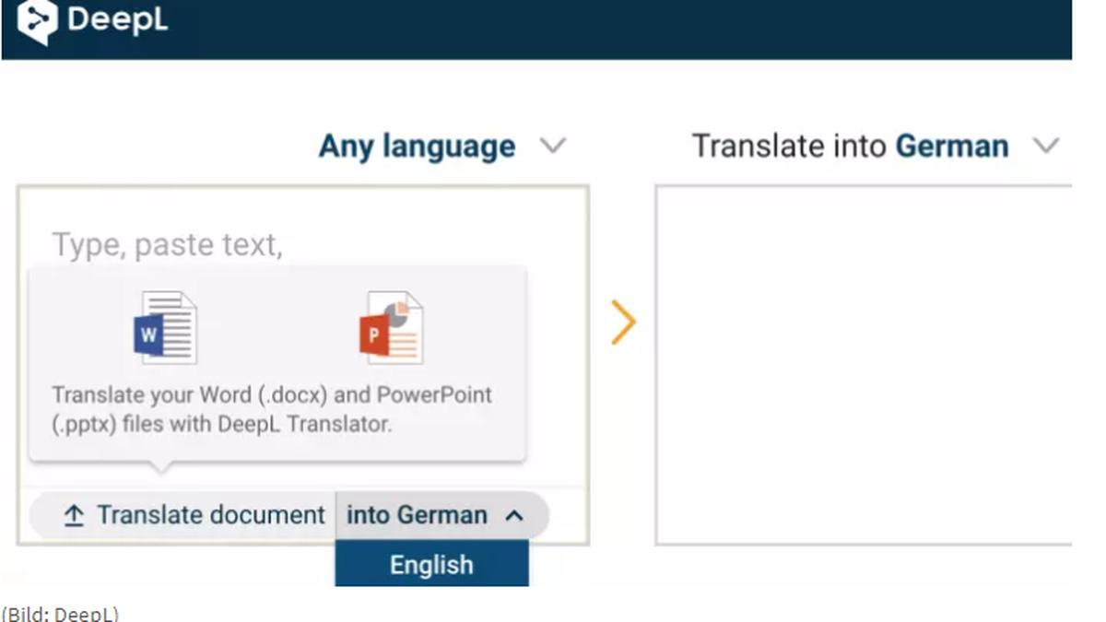1106x622 pixels.
Task: Click the DeepL logo icon
Action: [x=37, y=22]
